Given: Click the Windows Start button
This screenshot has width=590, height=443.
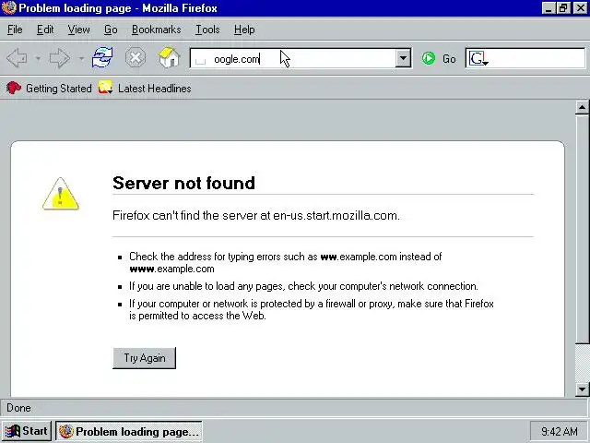Looking at the screenshot, I should 27,431.
